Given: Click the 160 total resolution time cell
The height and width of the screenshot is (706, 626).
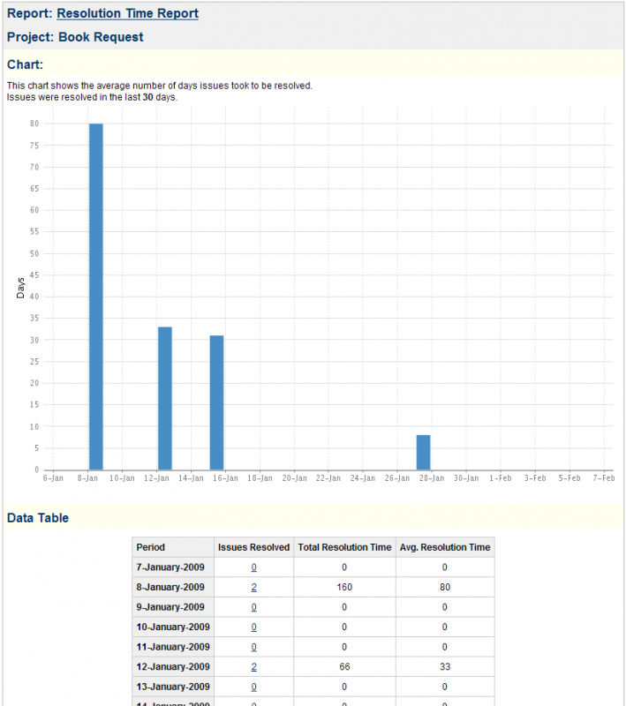Looking at the screenshot, I should [x=344, y=588].
